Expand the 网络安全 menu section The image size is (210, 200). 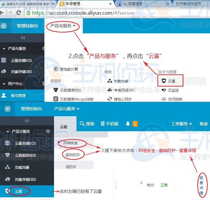coord(70,143)
